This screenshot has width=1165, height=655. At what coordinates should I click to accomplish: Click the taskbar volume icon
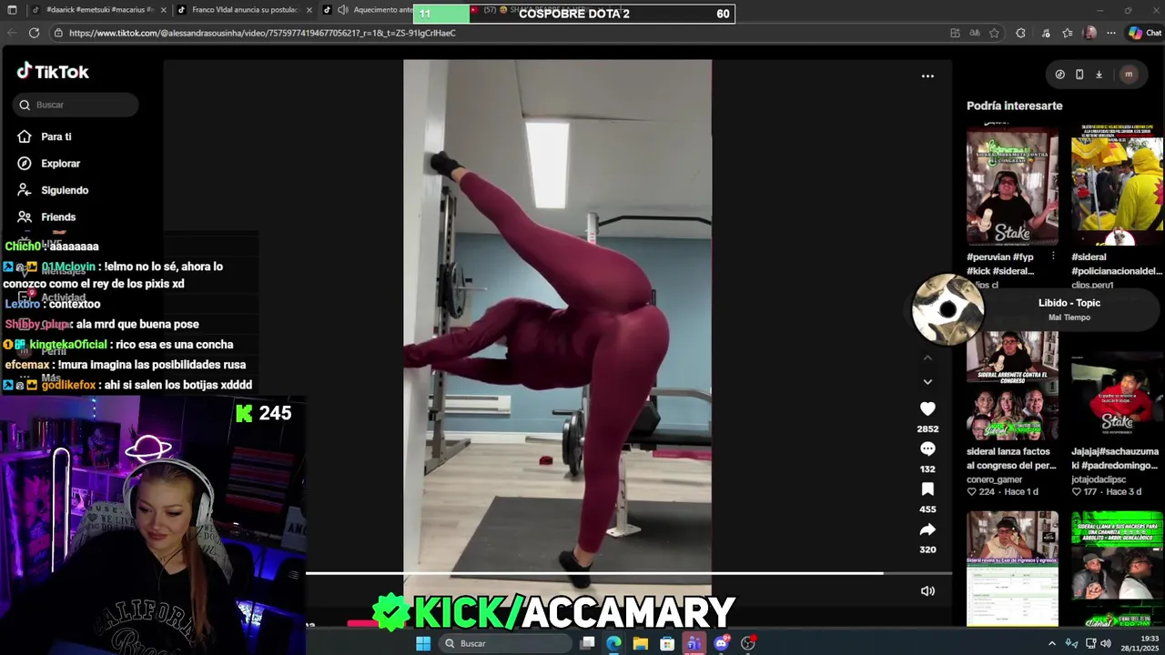tap(1106, 643)
